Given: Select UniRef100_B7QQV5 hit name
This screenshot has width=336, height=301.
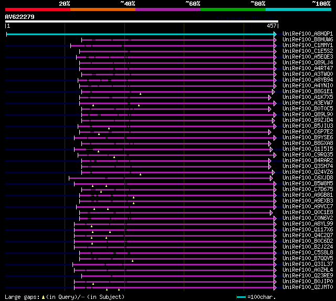Looking at the screenshot, I should (308, 259).
